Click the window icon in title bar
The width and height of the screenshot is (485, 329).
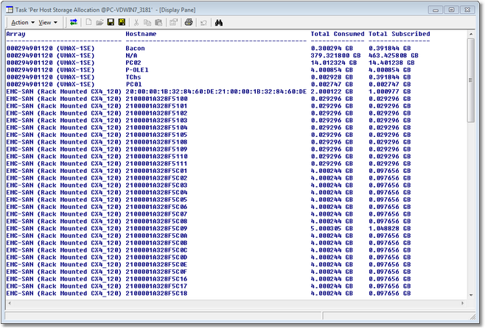(x=10, y=10)
